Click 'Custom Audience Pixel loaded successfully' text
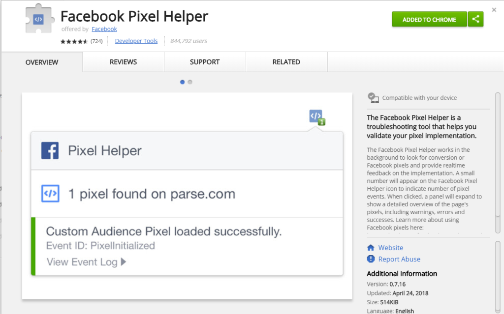This screenshot has height=314, width=504. click(163, 231)
